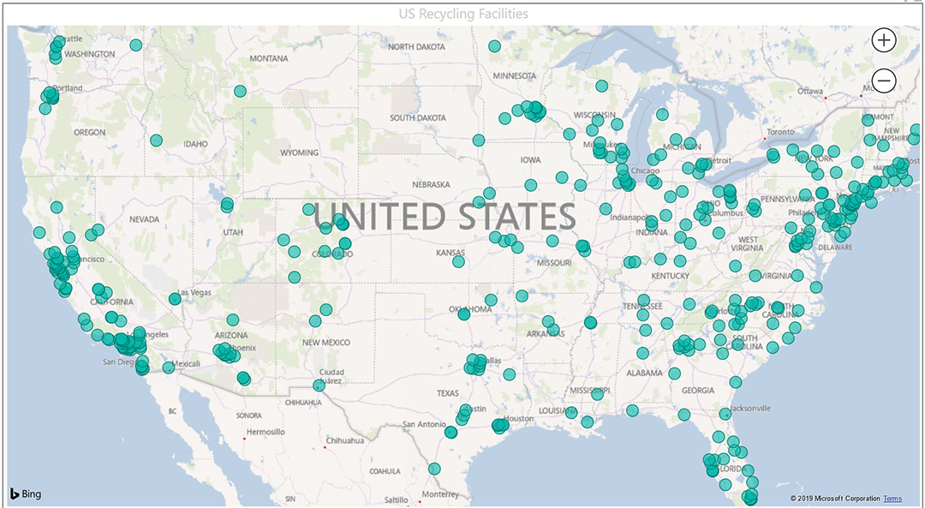
Task: Select the marker in eastern Washington
Action: pos(136,45)
